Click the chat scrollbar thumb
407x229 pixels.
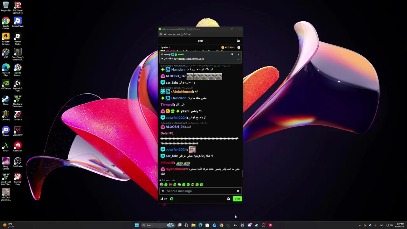pyautogui.click(x=243, y=174)
